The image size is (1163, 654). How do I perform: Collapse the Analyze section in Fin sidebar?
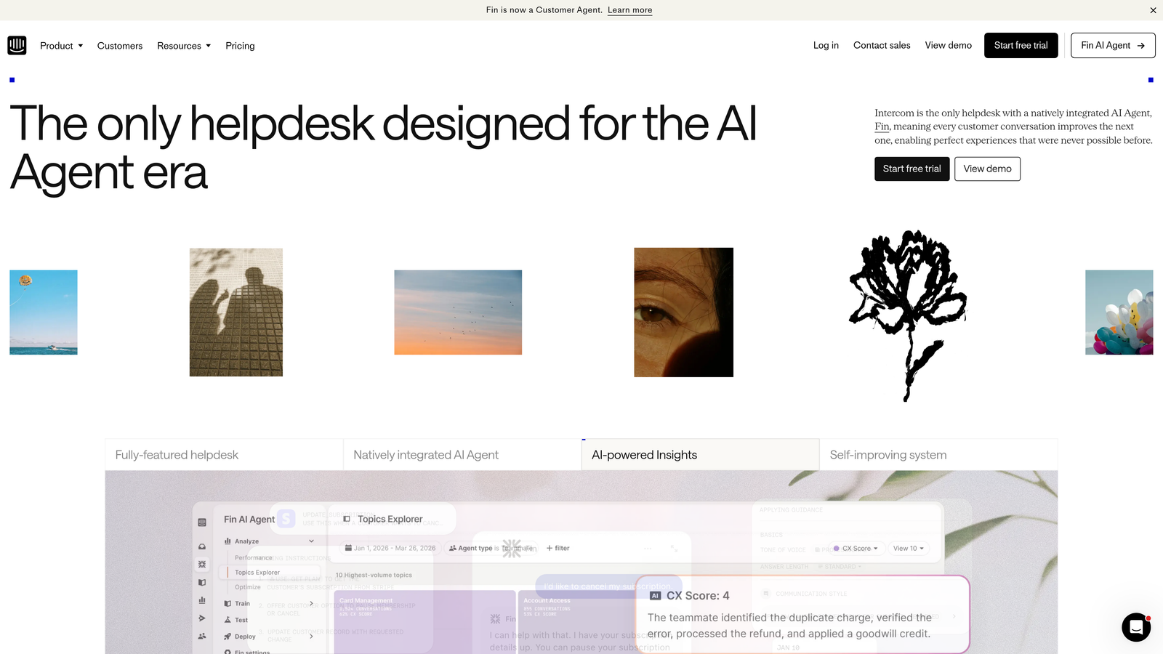pos(311,541)
